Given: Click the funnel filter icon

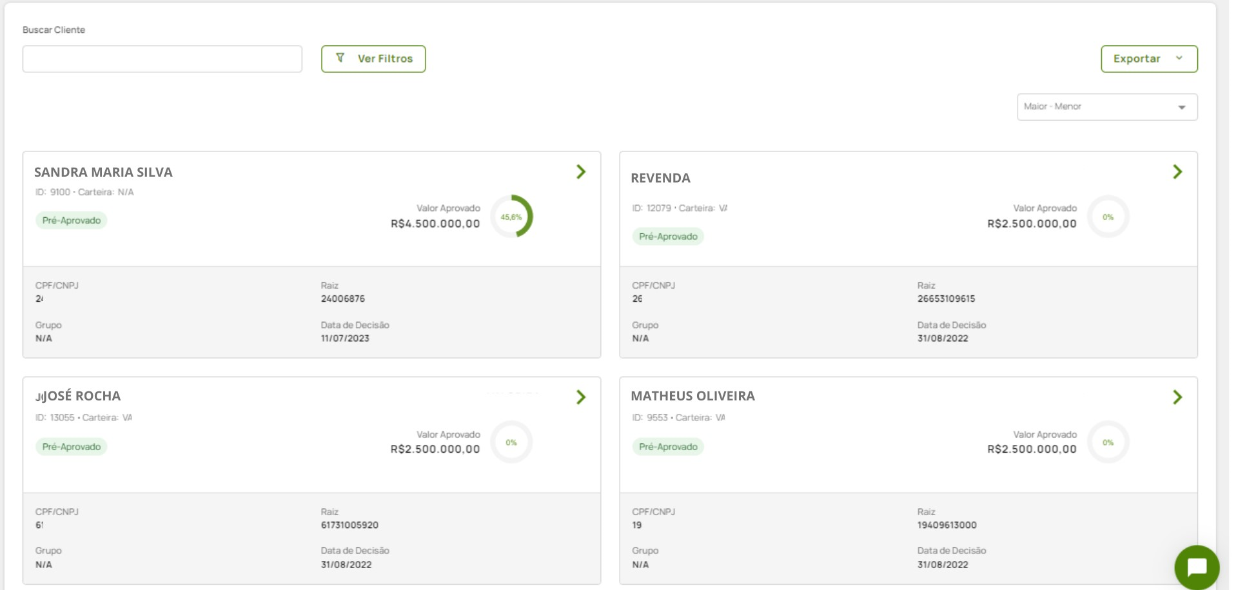Looking at the screenshot, I should pyautogui.click(x=340, y=58).
